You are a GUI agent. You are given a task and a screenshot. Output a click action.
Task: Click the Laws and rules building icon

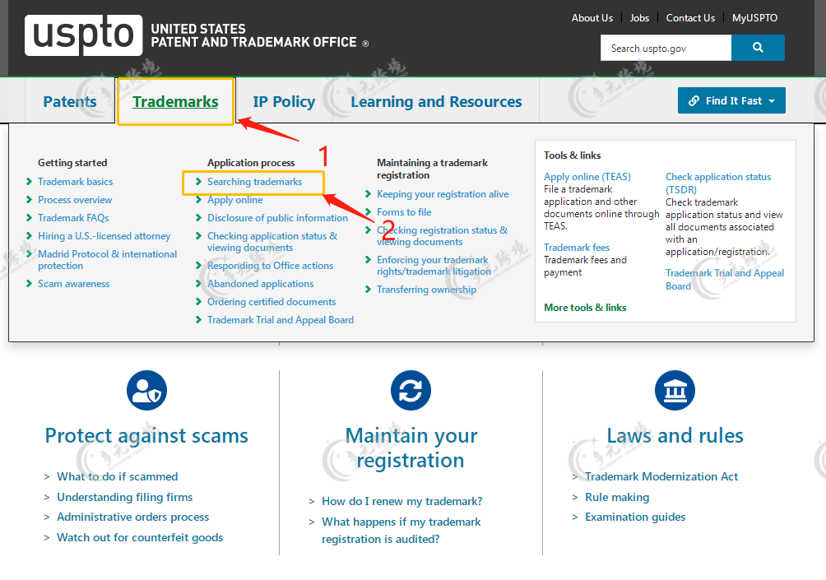coord(675,390)
